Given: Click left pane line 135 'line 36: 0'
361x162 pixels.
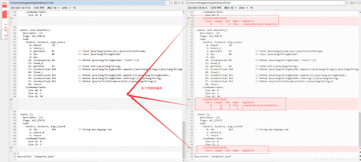Looking at the screenshot, I should tap(35, 15).
